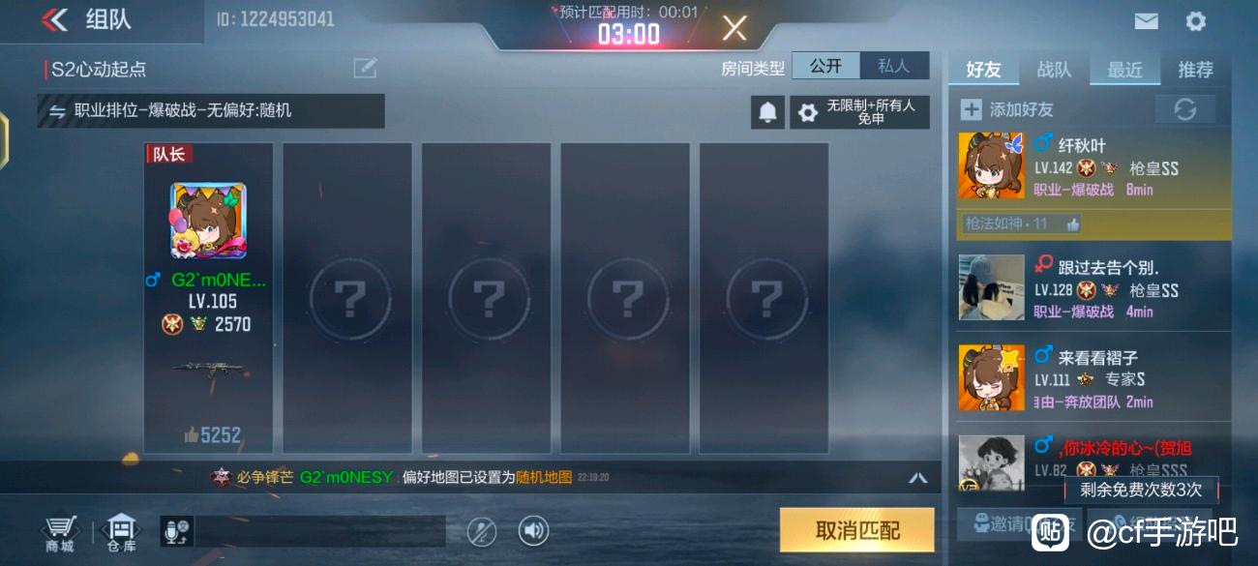Cancel matchmaking with 取消匹配 button
Image resolution: width=1258 pixels, height=566 pixels.
[x=857, y=530]
